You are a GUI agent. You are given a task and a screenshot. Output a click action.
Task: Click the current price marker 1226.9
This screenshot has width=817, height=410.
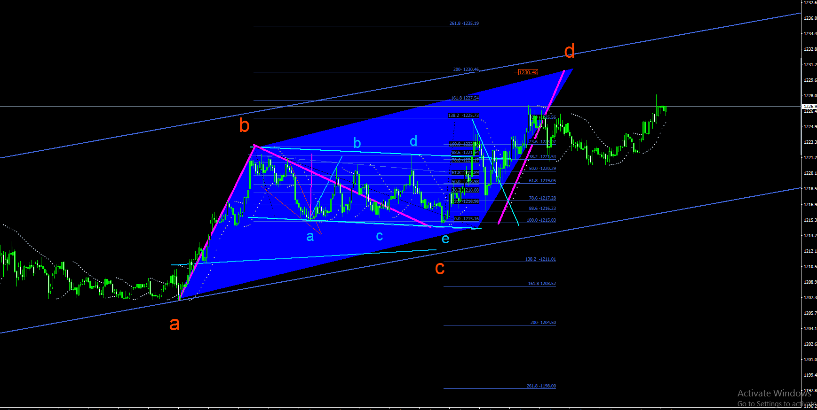pyautogui.click(x=809, y=107)
